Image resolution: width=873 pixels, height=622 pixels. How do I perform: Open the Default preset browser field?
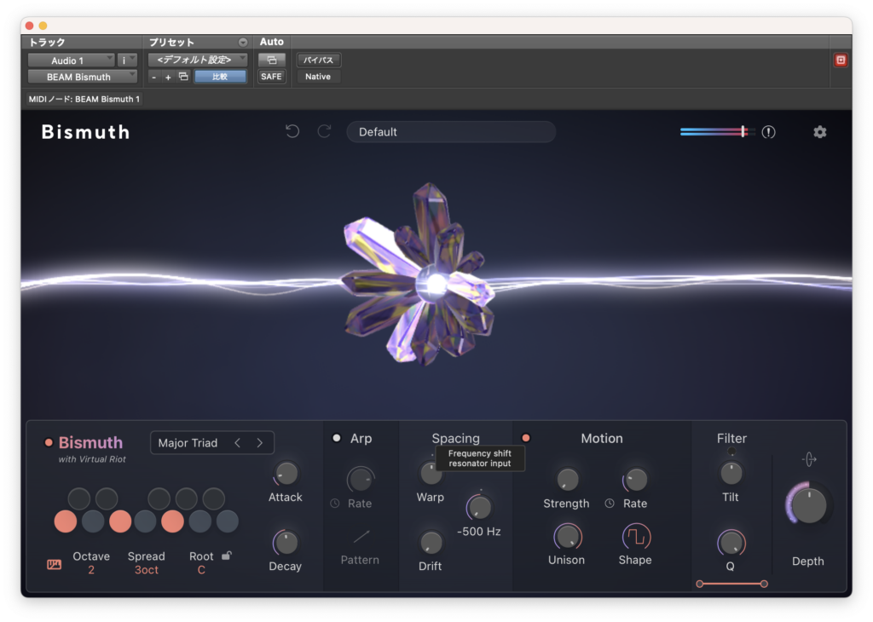pos(451,132)
